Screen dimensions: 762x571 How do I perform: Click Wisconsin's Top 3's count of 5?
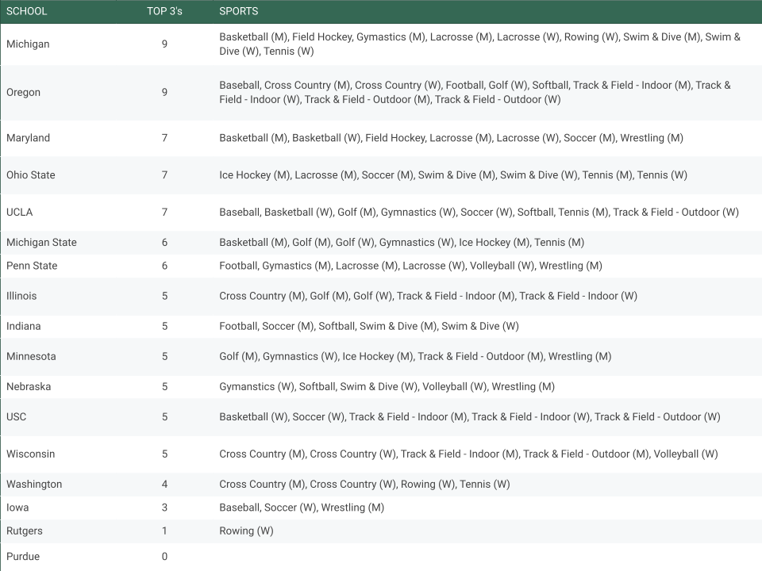(x=164, y=454)
